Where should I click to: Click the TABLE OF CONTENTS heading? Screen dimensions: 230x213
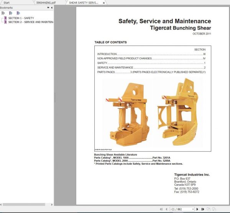[x=111, y=43]
